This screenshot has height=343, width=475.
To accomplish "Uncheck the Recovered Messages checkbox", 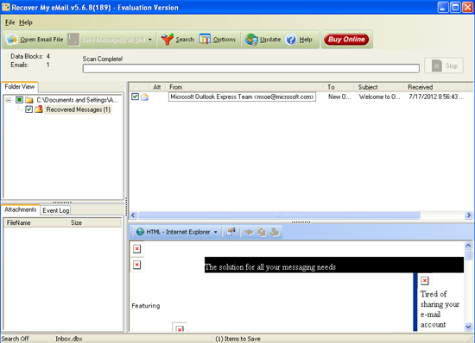I will click(29, 109).
